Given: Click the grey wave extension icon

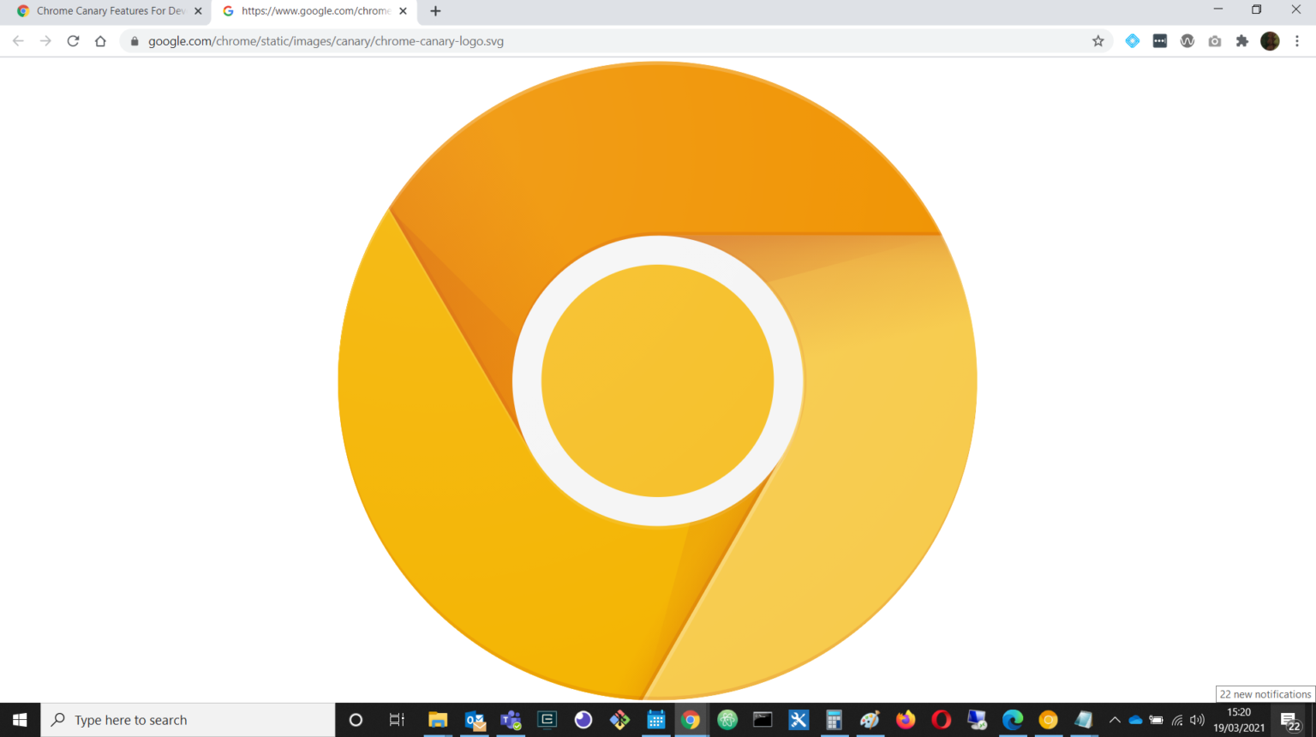Looking at the screenshot, I should 1187,41.
